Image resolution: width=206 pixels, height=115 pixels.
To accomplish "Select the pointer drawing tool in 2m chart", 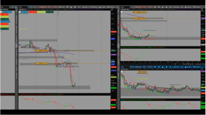I will click(182, 67).
